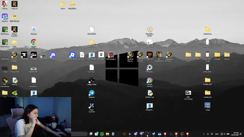Select the DDU v18.1.5.0.exe file
Viewport: 244px width, 137px height.
tap(188, 95)
